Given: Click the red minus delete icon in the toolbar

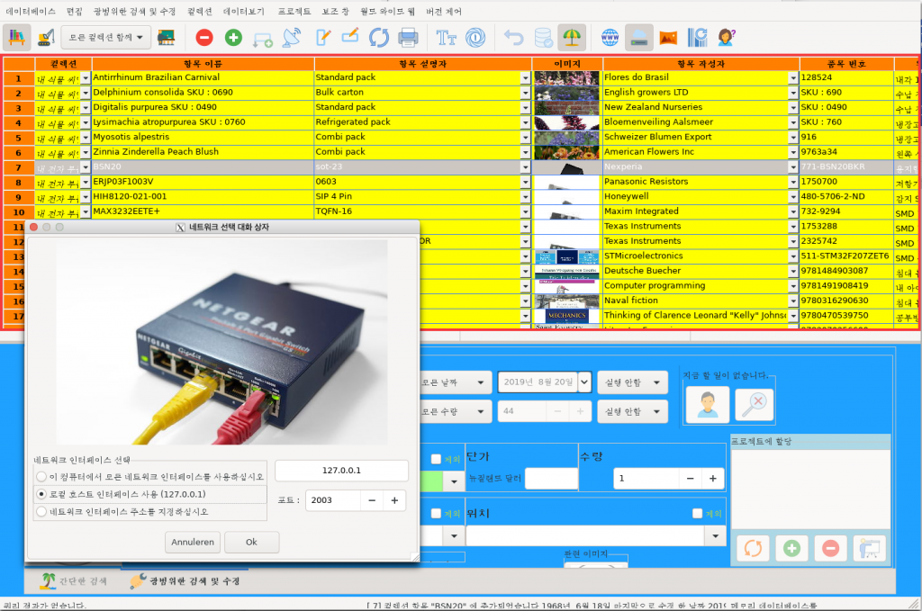Looking at the screenshot, I should coord(204,38).
